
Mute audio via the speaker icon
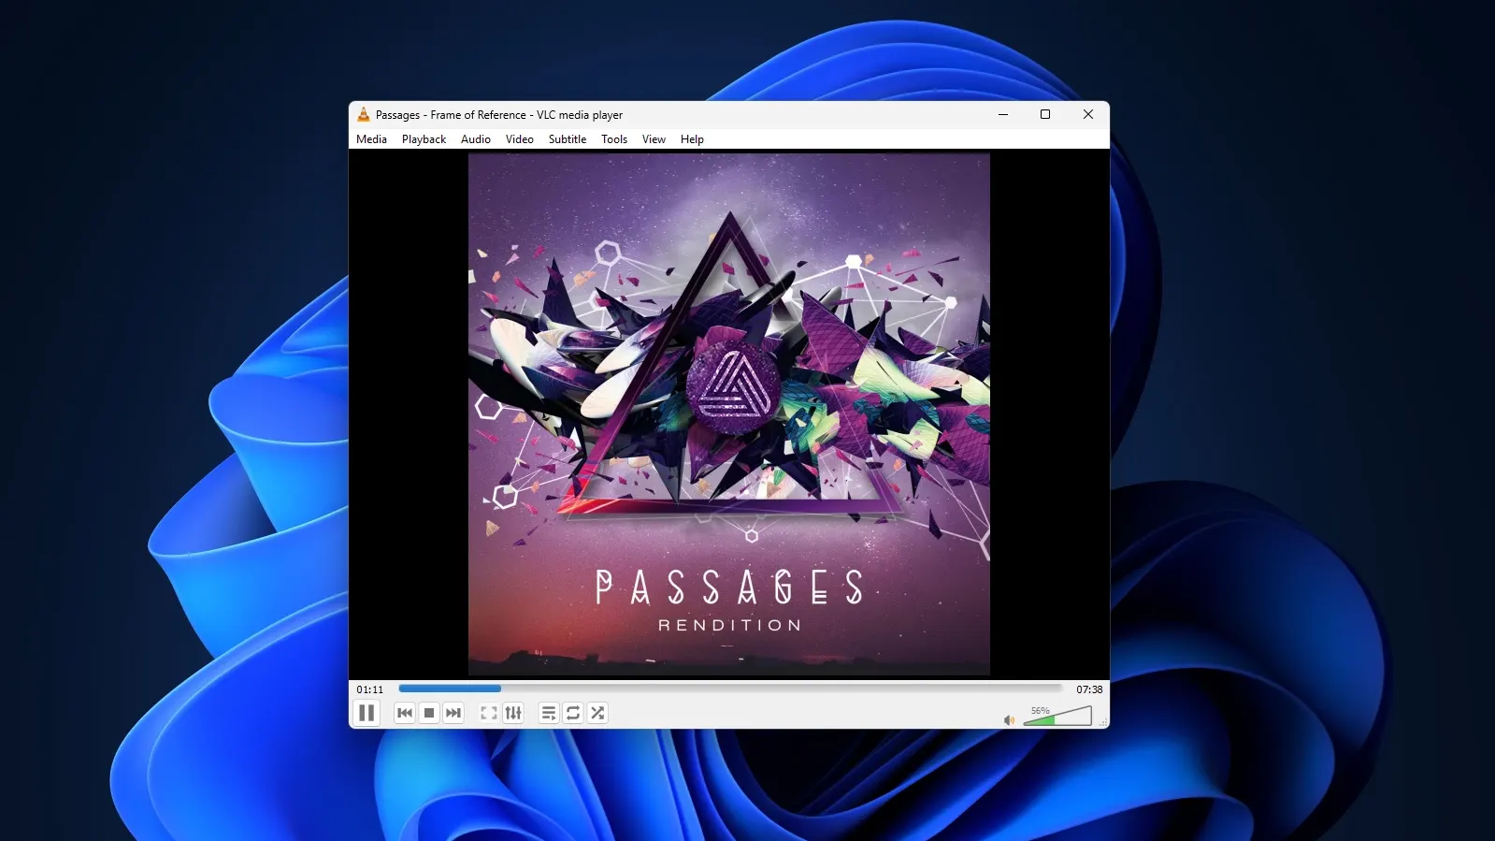tap(1009, 719)
